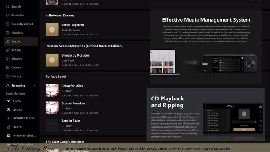Click the Favorites heart icon
Viewport: 270px width, 152px height.
point(8,15)
